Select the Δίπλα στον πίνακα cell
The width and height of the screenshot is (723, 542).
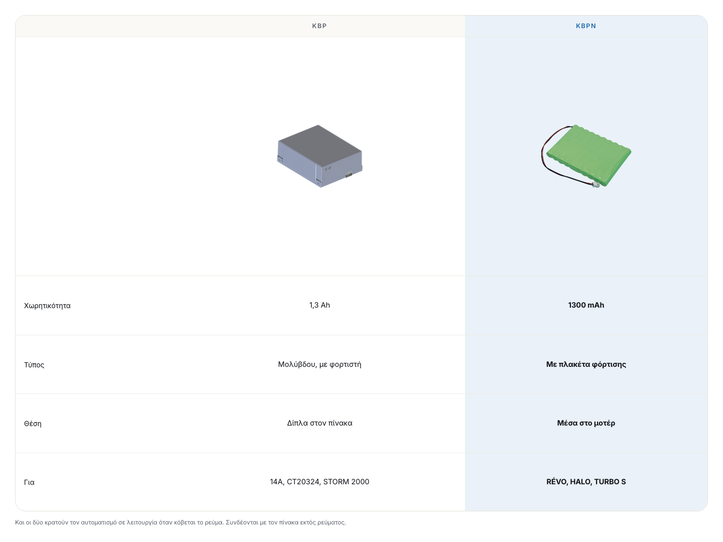[320, 423]
